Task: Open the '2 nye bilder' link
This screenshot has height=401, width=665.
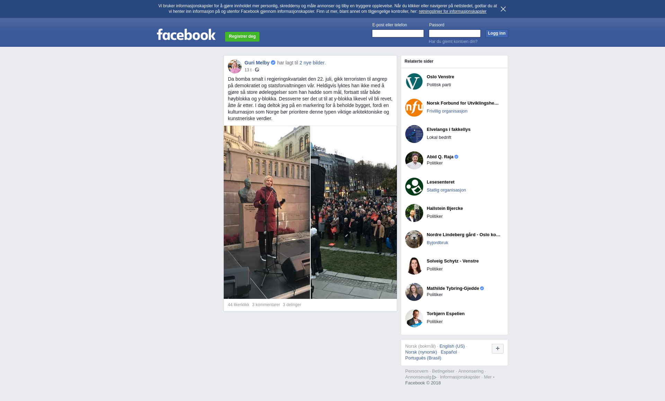Action: point(312,63)
